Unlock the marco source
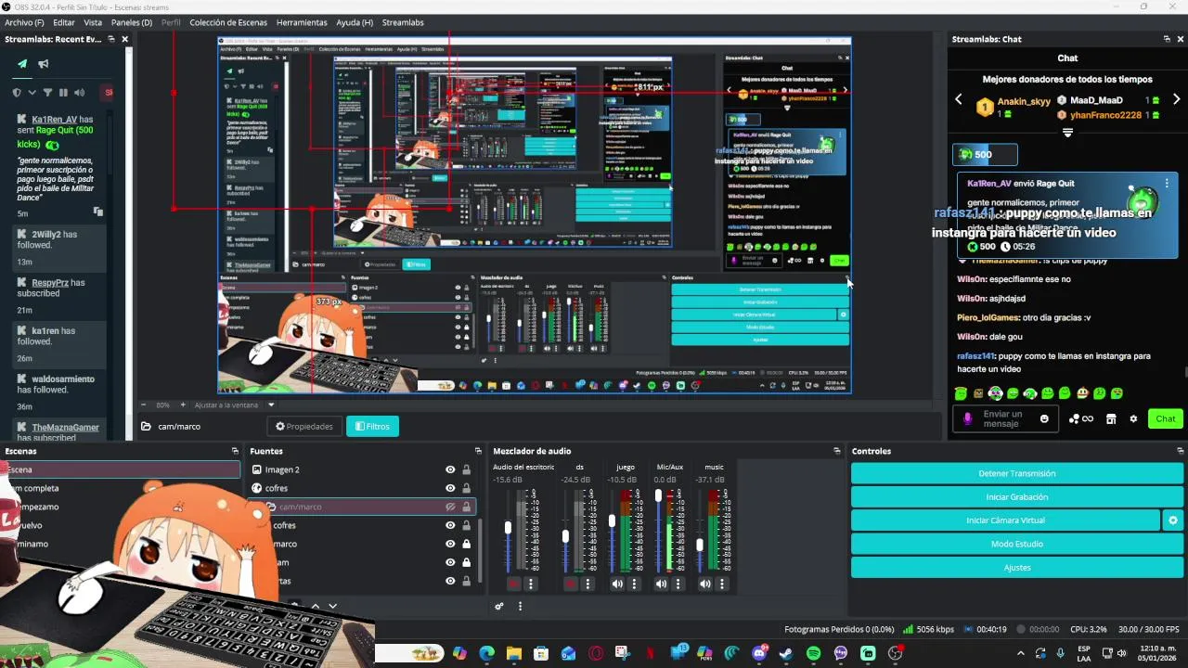Image resolution: width=1188 pixels, height=668 pixels. click(x=466, y=544)
